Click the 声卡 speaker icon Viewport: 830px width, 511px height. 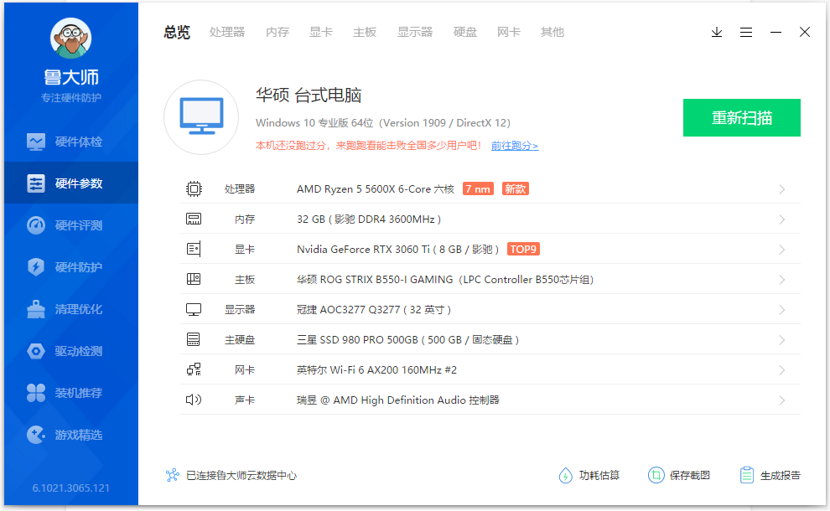194,400
